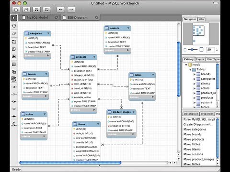Click the Undo arrow button
The image size is (230, 172).
click(61, 10)
